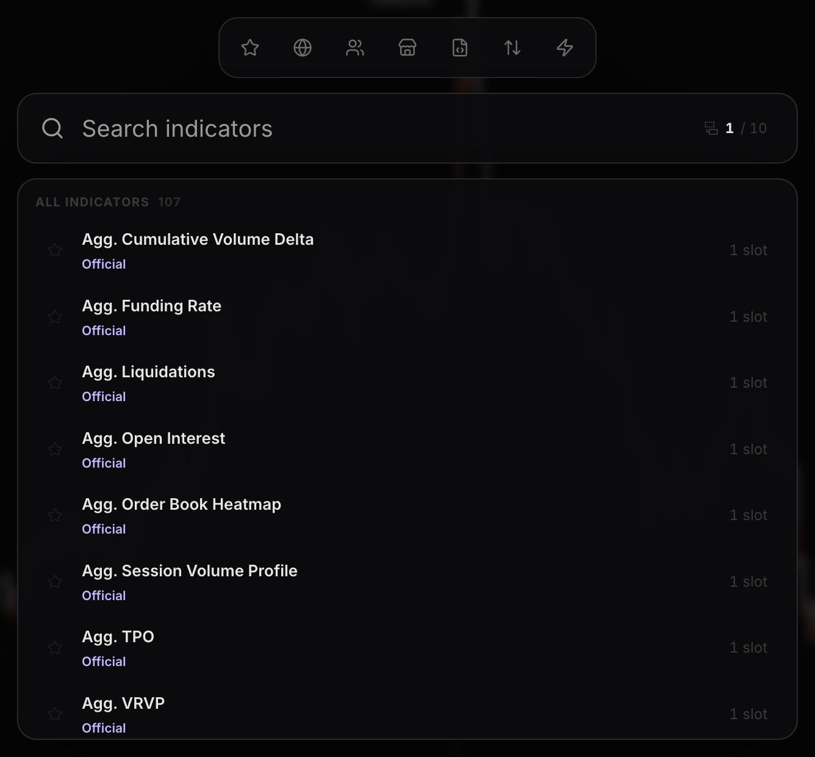Favorite the Agg. TPO star
Screen dimensions: 815x757
pos(55,648)
